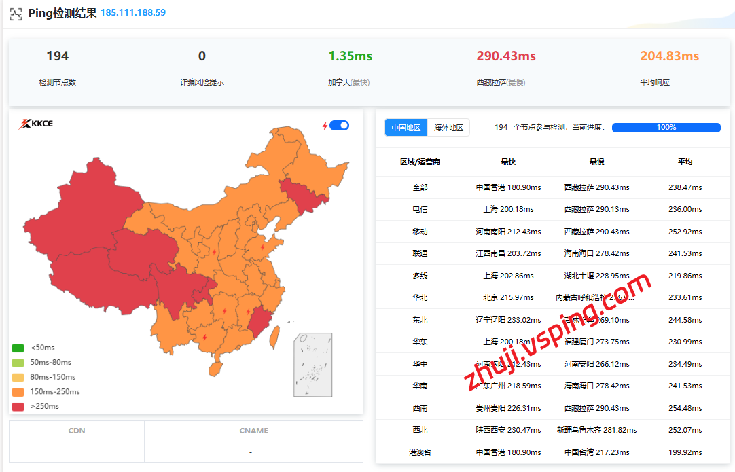Click the 100% detection progress bar

pos(666,128)
